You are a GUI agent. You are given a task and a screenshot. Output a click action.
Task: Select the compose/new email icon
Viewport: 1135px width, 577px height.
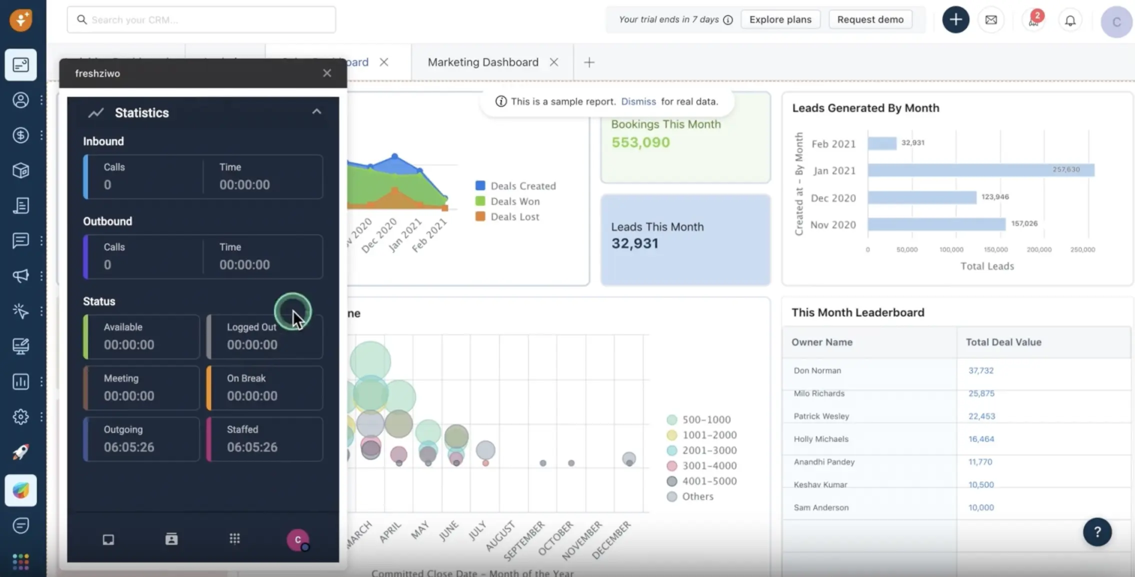pos(991,19)
